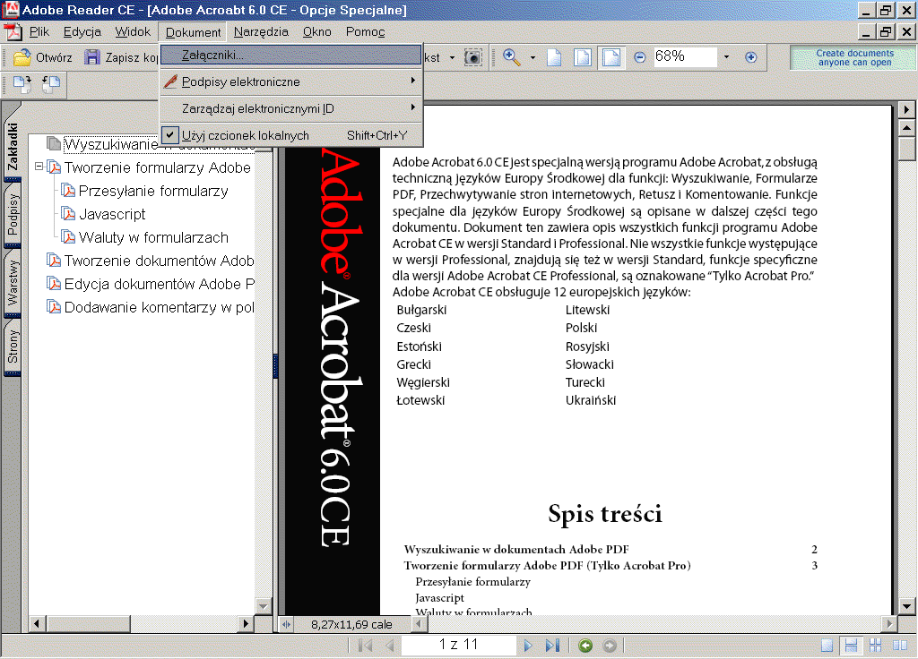Select the facing pages layout icon

900,646
